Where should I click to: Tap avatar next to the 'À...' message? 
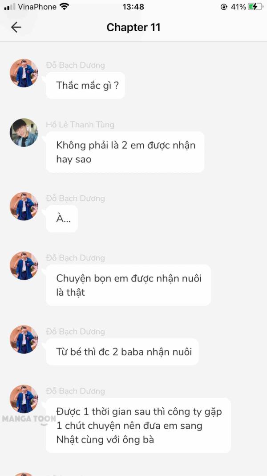click(24, 207)
